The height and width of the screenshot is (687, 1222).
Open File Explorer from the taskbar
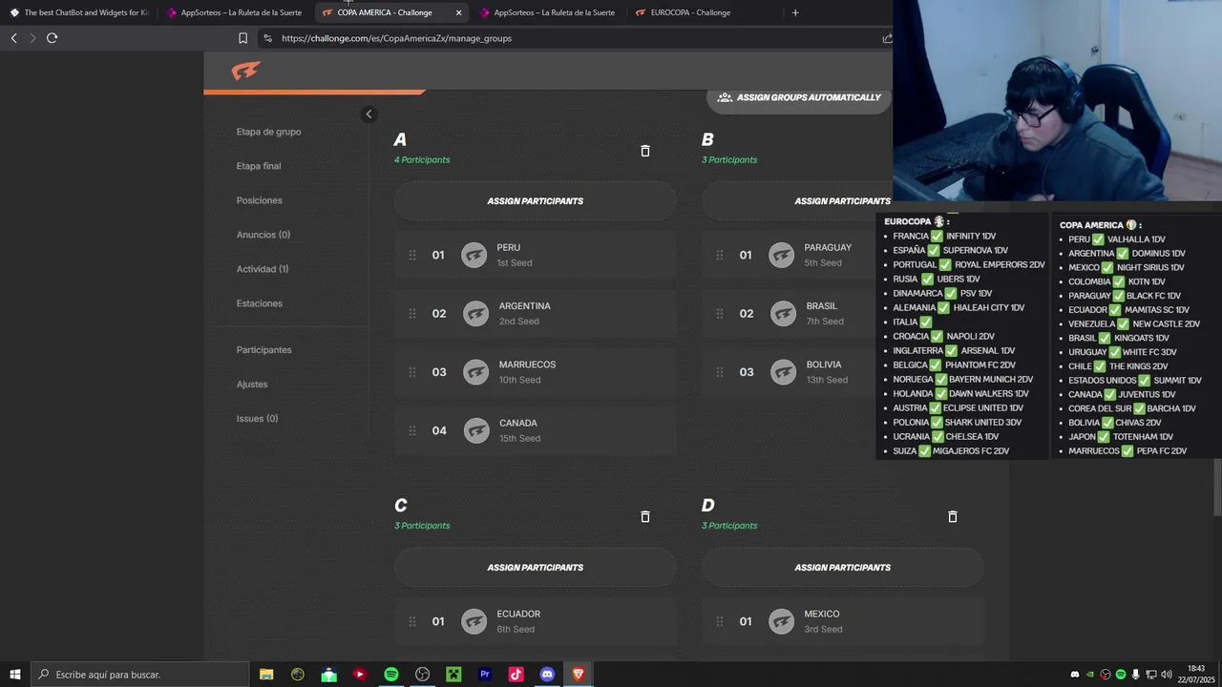tap(266, 675)
